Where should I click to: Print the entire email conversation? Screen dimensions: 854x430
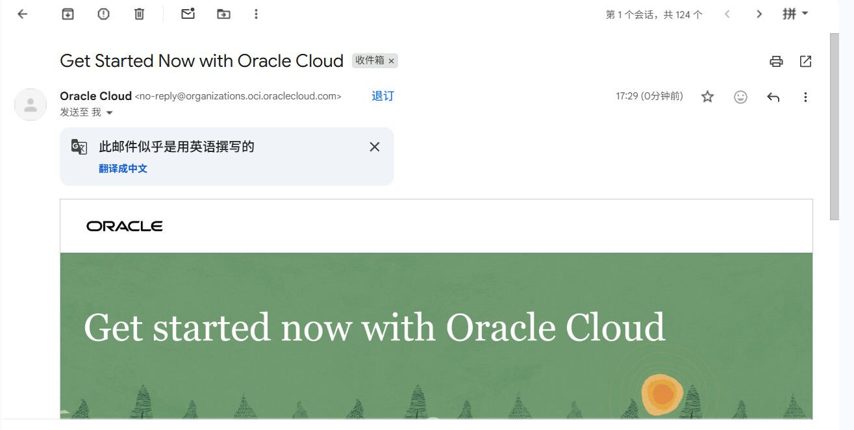tap(776, 62)
